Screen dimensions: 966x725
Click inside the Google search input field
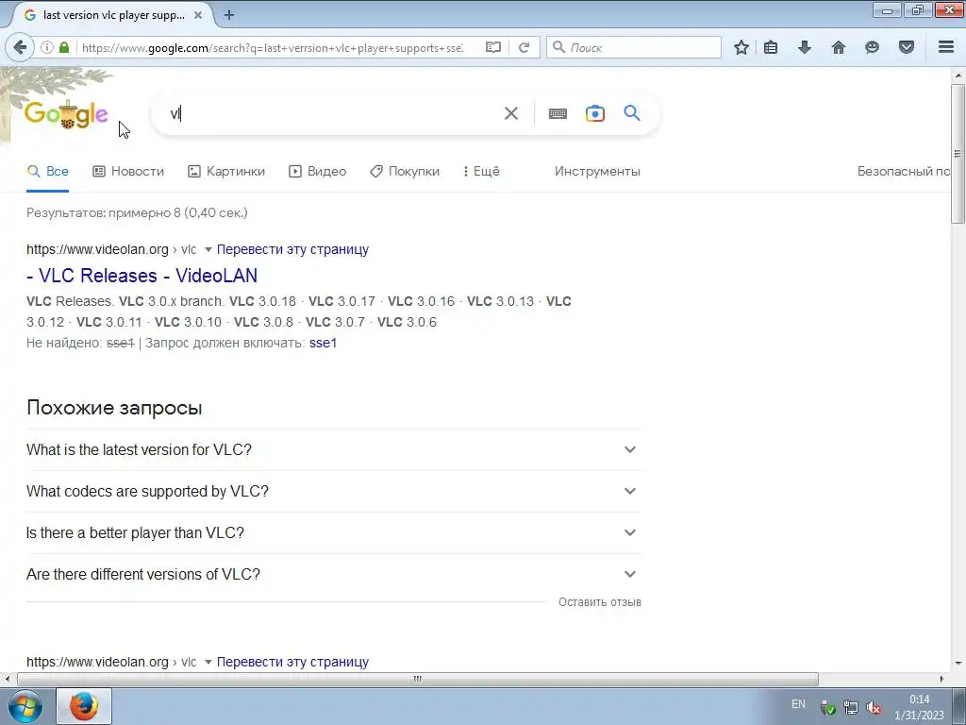[x=333, y=113]
